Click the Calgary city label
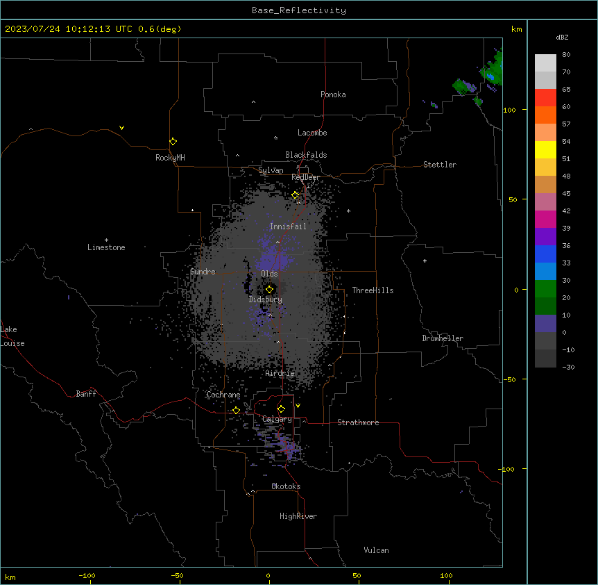The image size is (598, 585). pos(277,419)
